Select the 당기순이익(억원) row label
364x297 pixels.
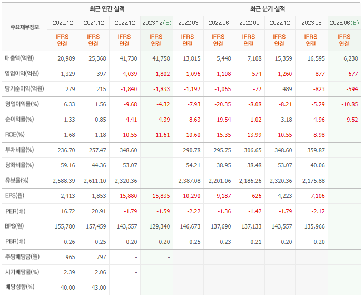pos(24,88)
